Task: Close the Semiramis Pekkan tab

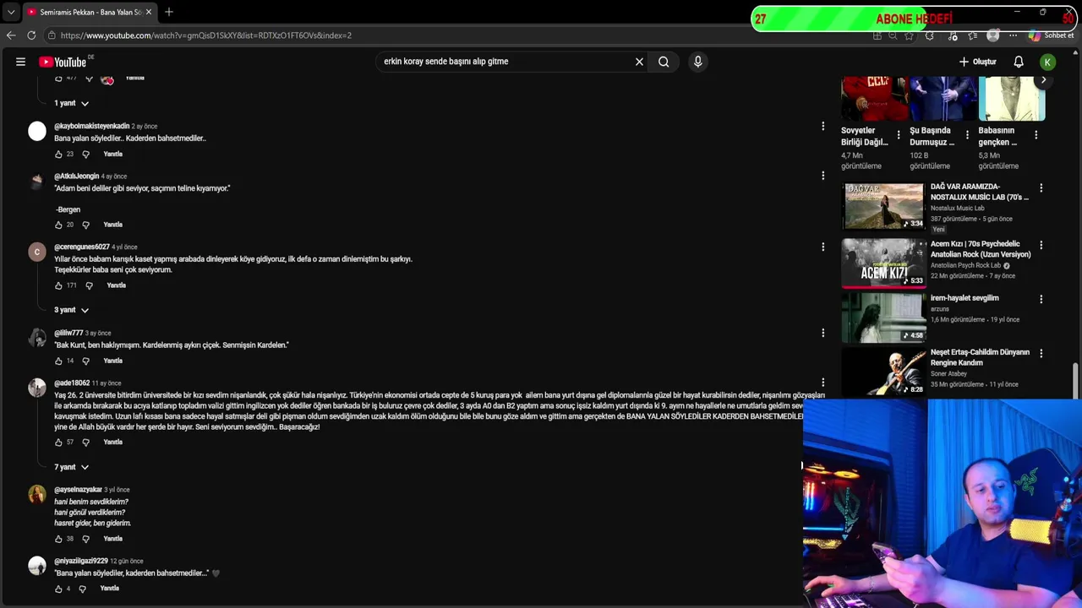Action: click(149, 12)
